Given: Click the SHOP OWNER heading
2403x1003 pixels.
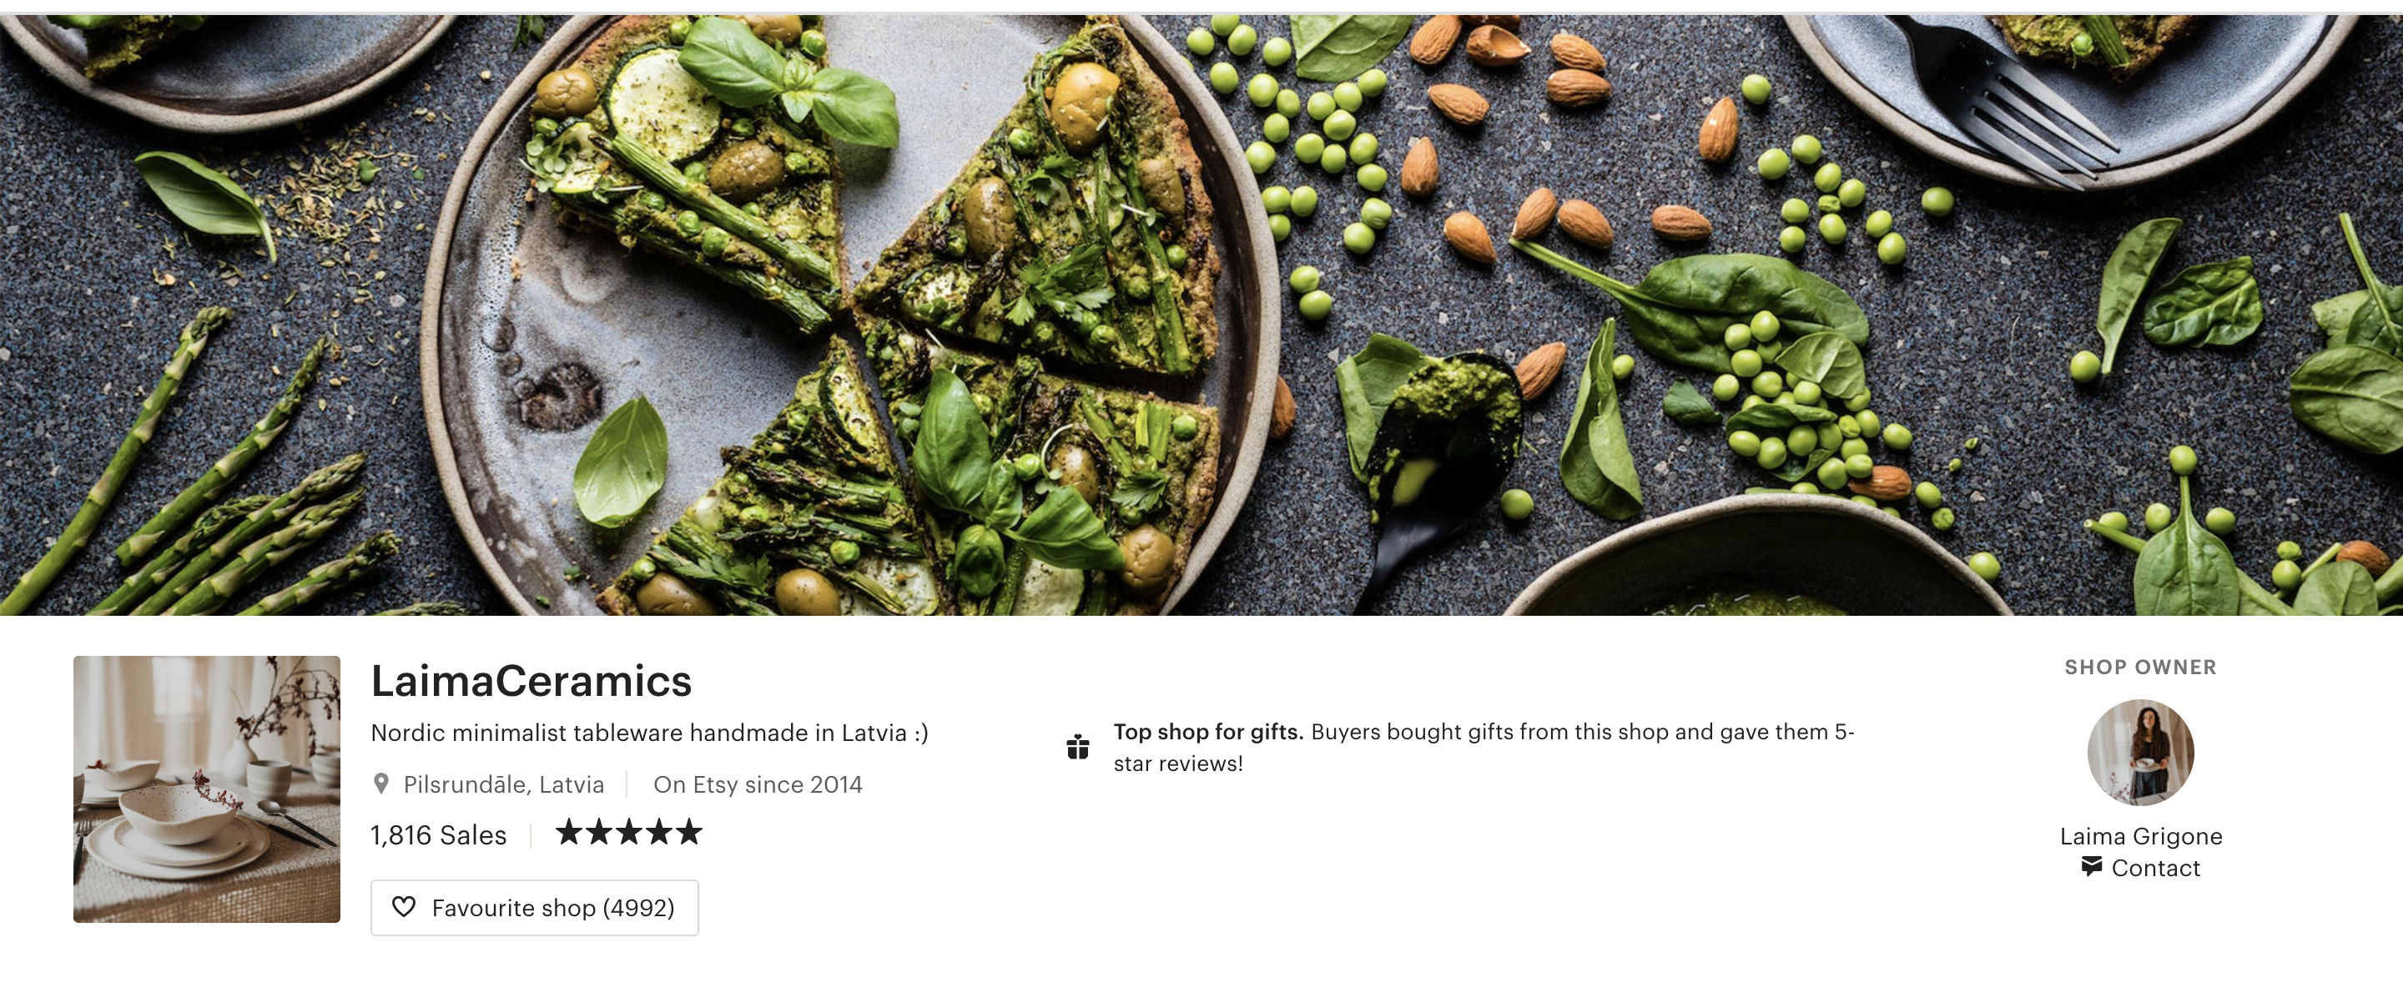Looking at the screenshot, I should click(x=2140, y=667).
